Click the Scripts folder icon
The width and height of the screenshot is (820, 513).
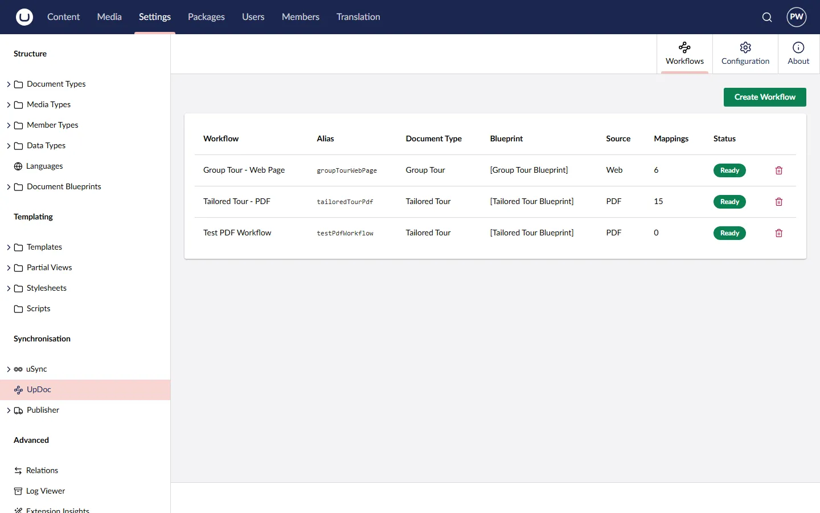click(18, 309)
